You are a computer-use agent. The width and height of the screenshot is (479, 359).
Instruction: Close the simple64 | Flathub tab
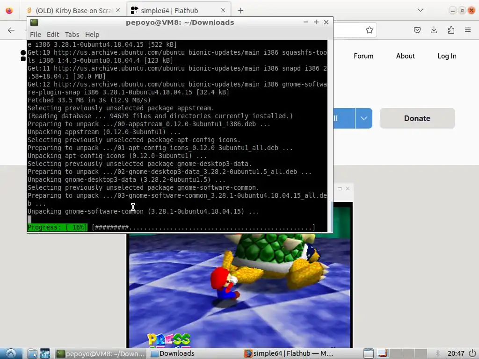[223, 10]
